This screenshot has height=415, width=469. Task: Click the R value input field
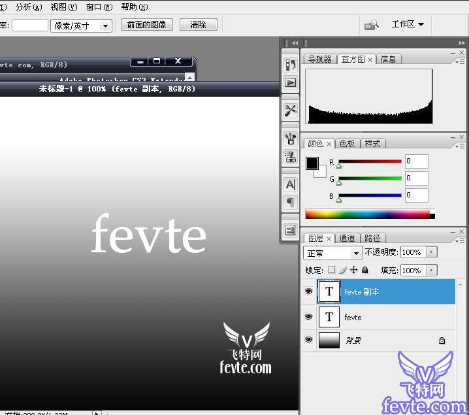(416, 161)
